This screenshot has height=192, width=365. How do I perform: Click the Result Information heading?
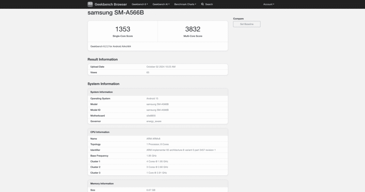pyautogui.click(x=103, y=59)
